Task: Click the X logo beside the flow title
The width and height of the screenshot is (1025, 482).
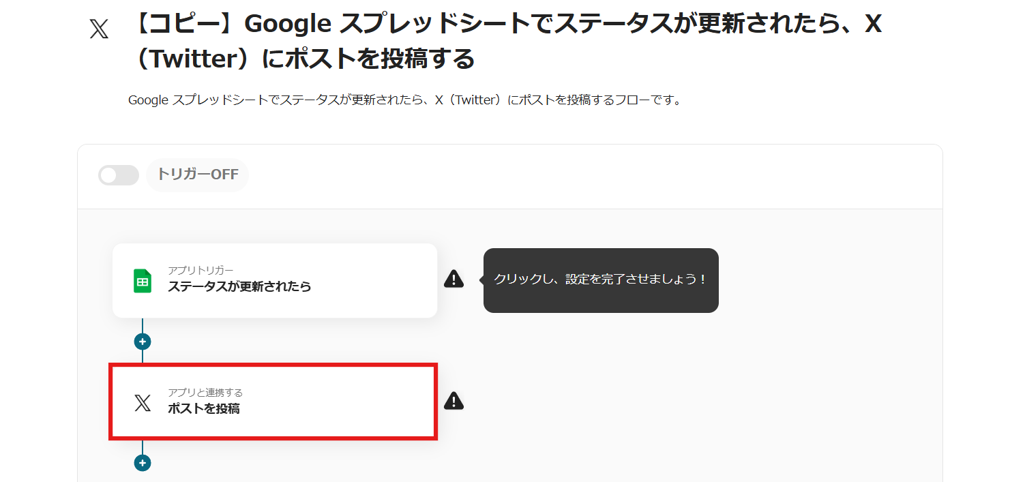Action: point(99,29)
